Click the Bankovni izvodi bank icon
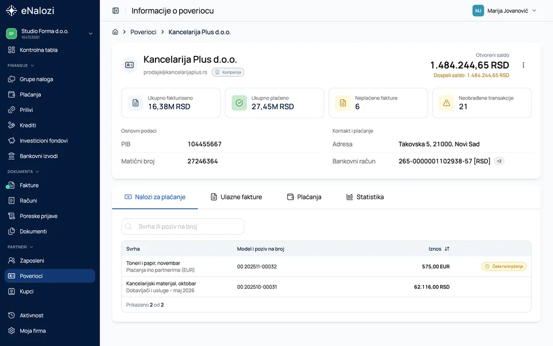 pos(12,156)
